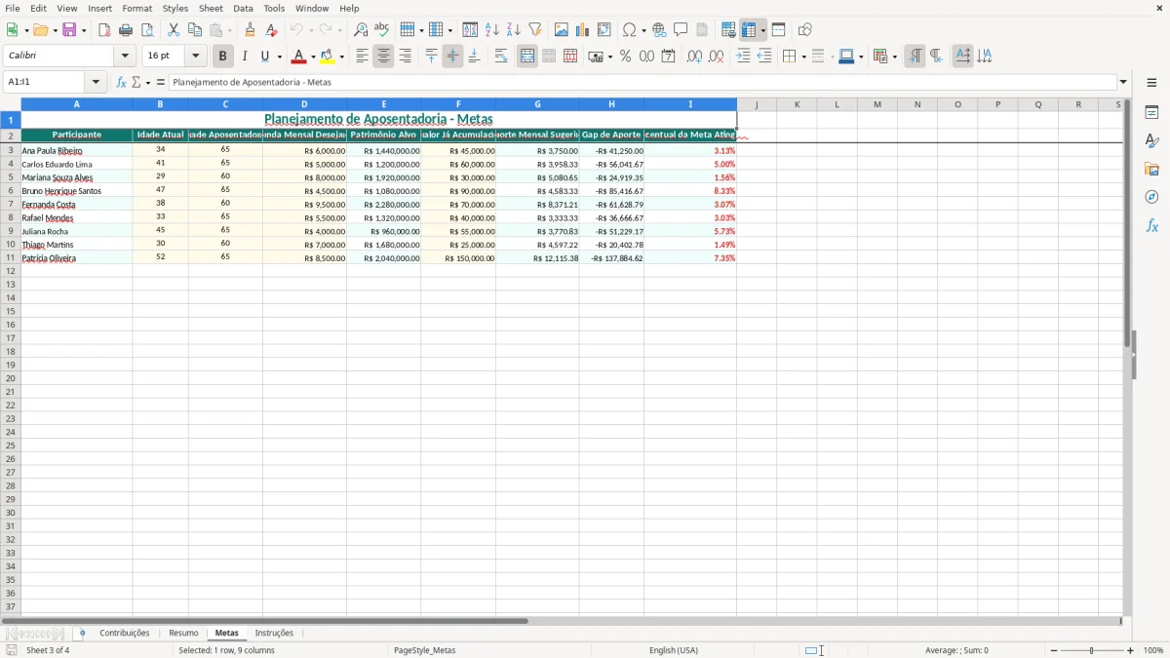
Task: Open the borders dropdown arrow
Action: point(802,57)
